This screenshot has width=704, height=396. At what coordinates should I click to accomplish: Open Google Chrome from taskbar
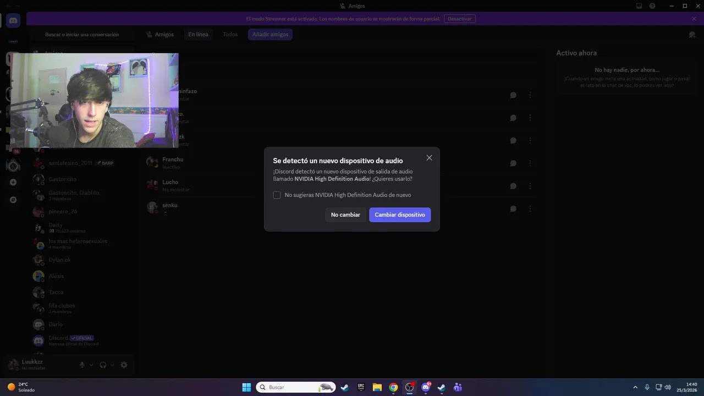(x=393, y=387)
